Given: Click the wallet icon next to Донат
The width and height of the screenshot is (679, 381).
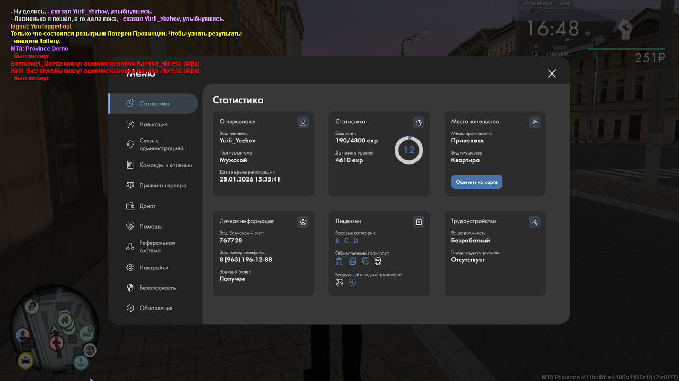Looking at the screenshot, I should click(x=130, y=206).
